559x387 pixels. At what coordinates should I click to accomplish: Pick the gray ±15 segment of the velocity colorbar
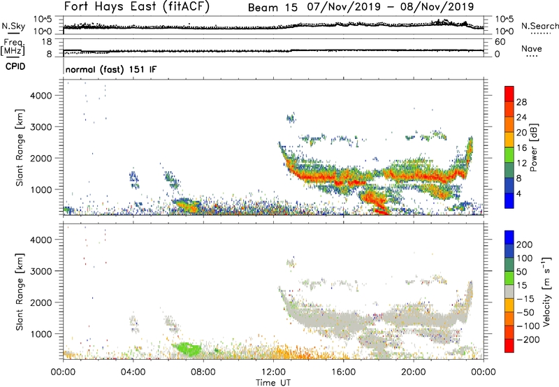click(x=509, y=291)
